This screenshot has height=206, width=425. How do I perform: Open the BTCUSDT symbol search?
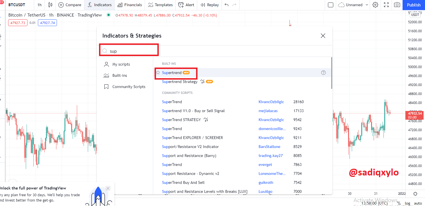(x=17, y=5)
